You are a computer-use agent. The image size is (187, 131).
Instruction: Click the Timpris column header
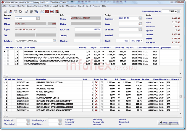click(93, 48)
